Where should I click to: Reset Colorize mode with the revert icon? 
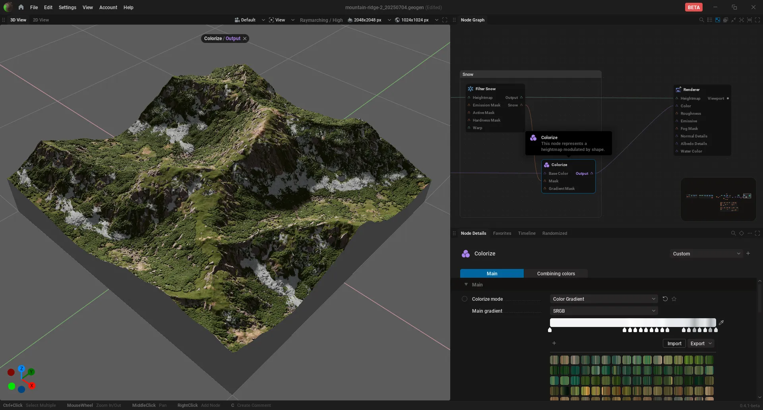point(665,299)
